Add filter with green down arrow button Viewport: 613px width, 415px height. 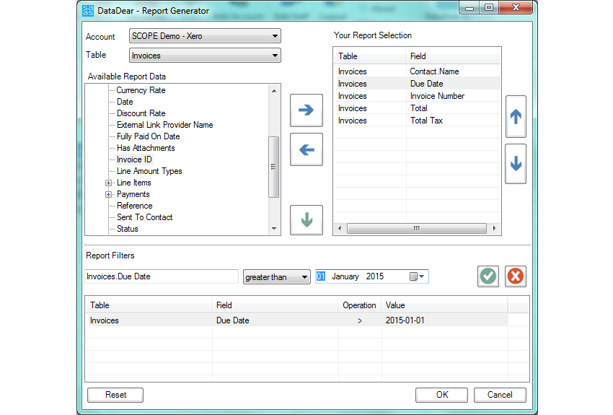point(306,220)
